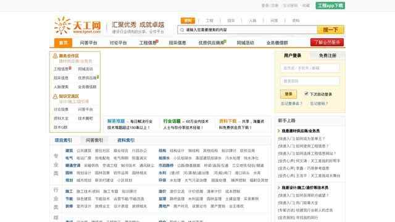The width and height of the screenshot is (395, 222).
Task: Click the red badge on navigation 工程信息
Action: pos(157,41)
